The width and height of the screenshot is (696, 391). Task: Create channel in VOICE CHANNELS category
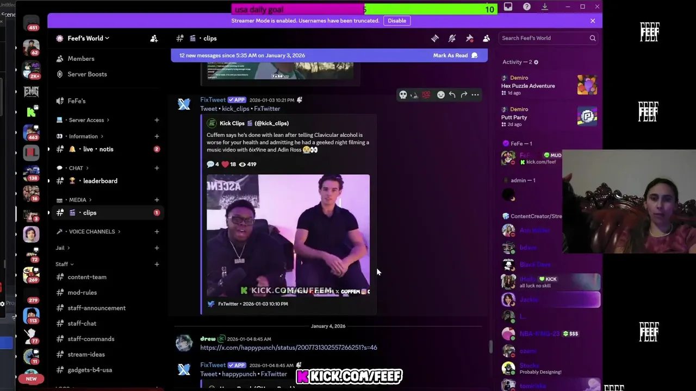157,231
